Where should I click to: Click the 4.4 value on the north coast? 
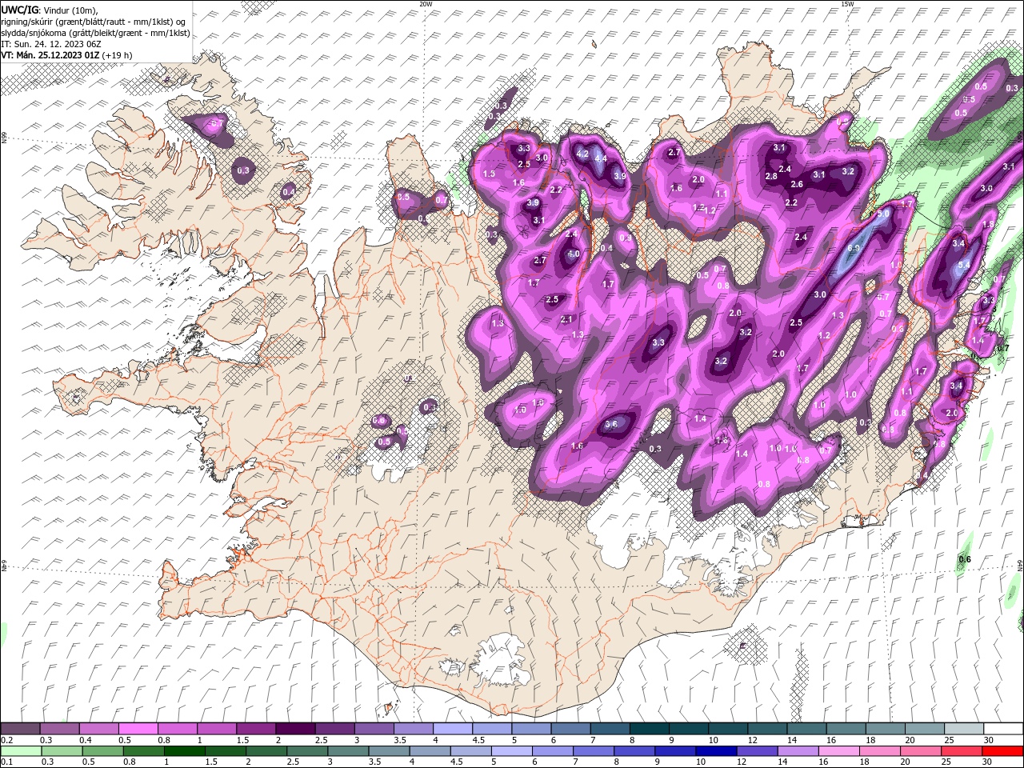coord(601,158)
